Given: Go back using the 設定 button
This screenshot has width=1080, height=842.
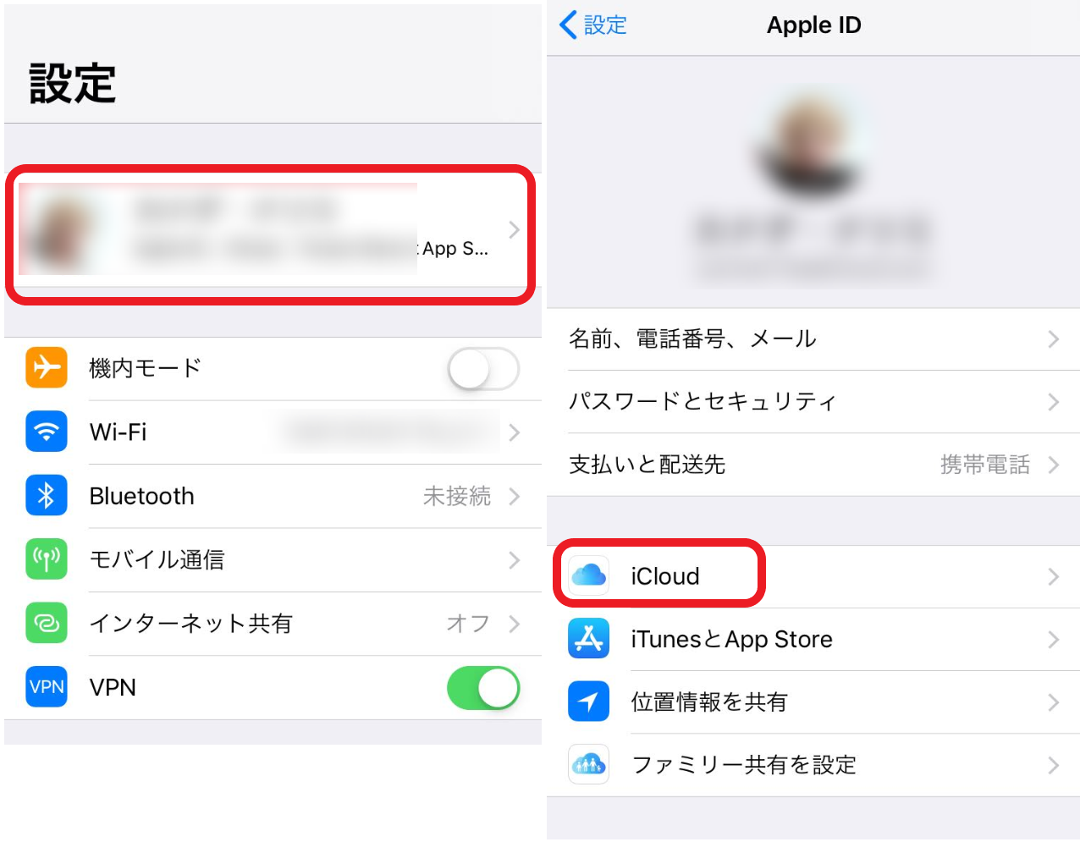Looking at the screenshot, I should point(593,25).
